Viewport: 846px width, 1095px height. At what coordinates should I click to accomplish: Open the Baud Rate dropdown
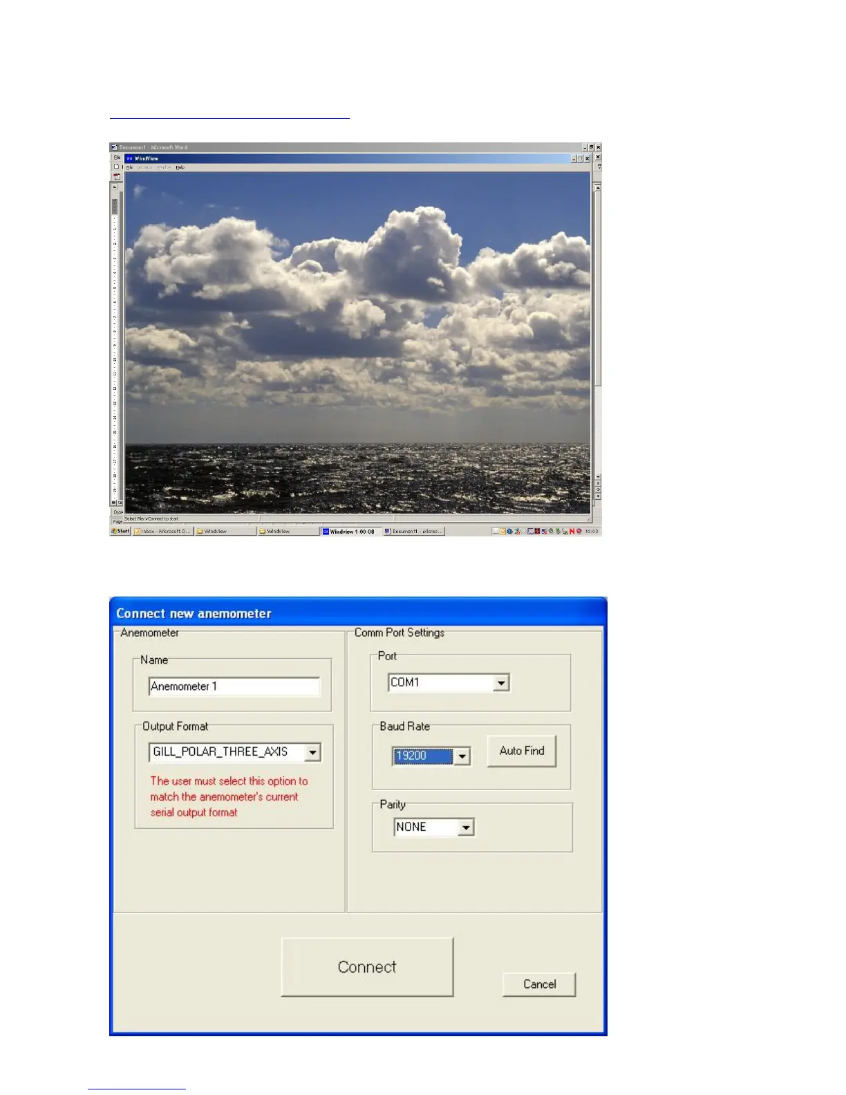tap(462, 756)
